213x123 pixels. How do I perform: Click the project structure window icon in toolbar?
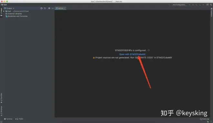(x=208, y=5)
